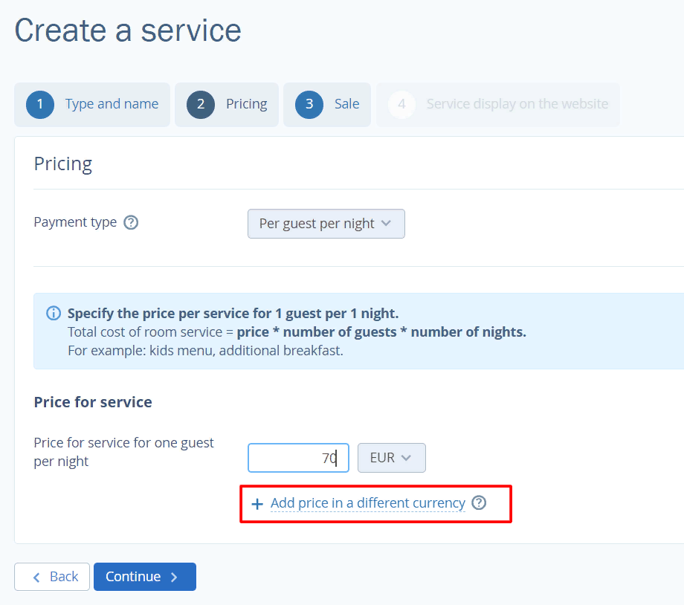This screenshot has width=684, height=605.
Task: Click the Continue button
Action: pos(145,577)
